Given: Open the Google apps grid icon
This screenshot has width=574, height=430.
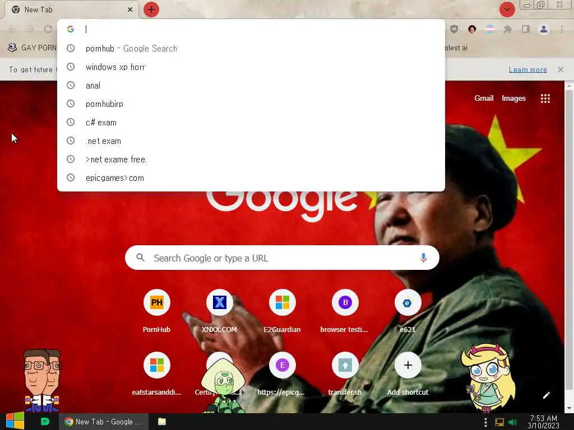Looking at the screenshot, I should [545, 99].
